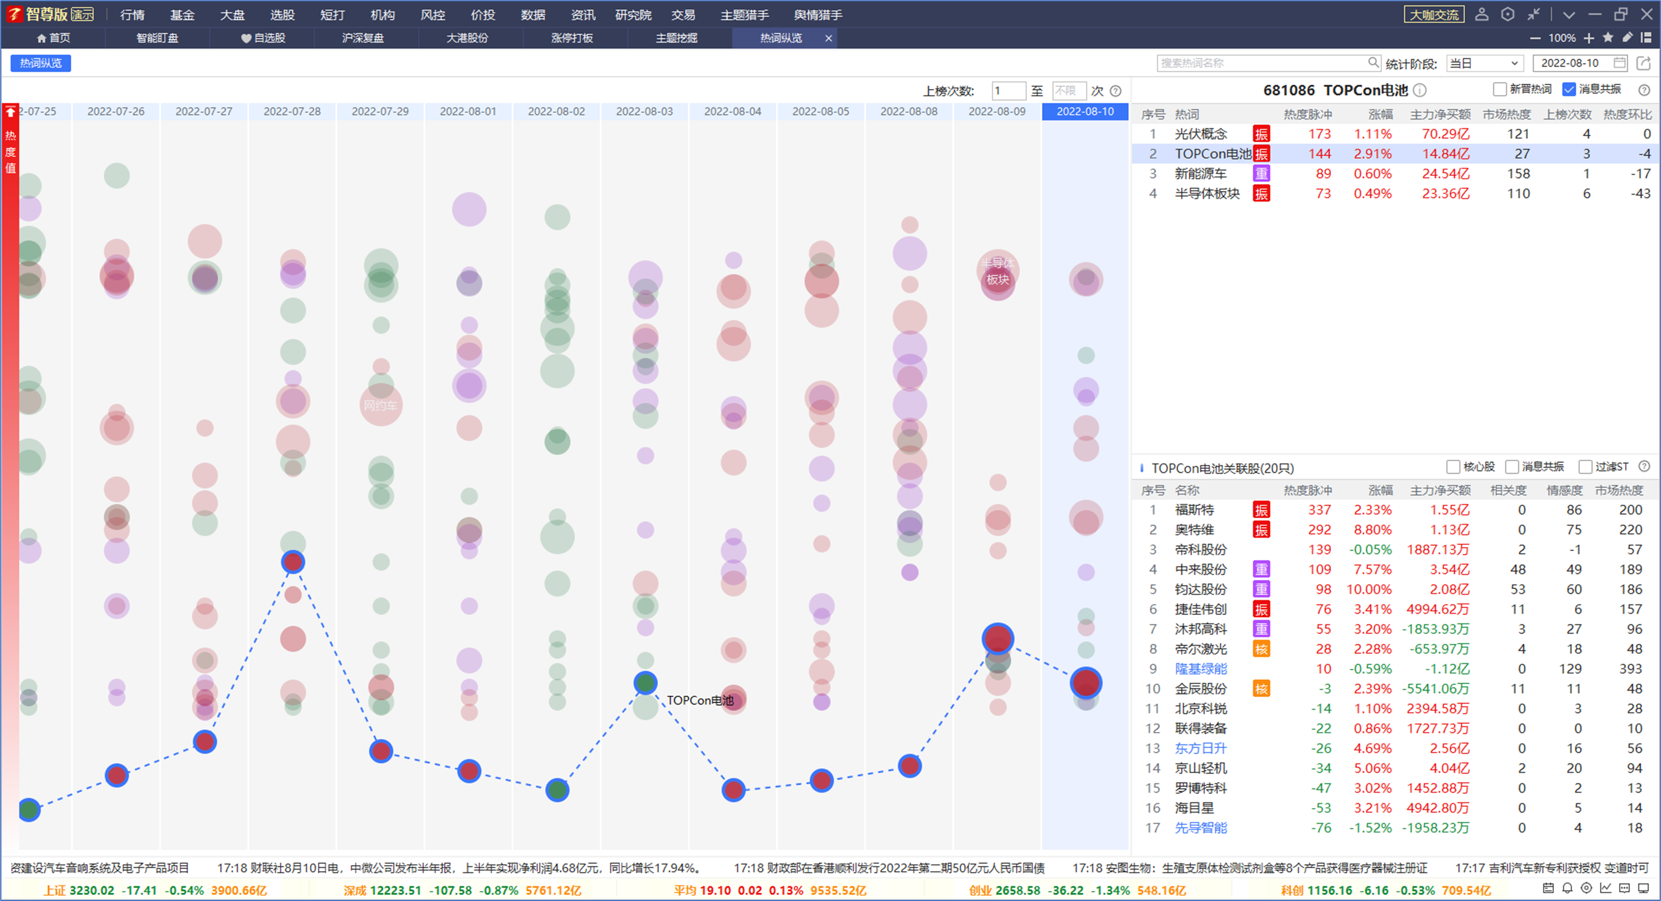Select the 半导体板块 row in hot words

[x=1394, y=194]
